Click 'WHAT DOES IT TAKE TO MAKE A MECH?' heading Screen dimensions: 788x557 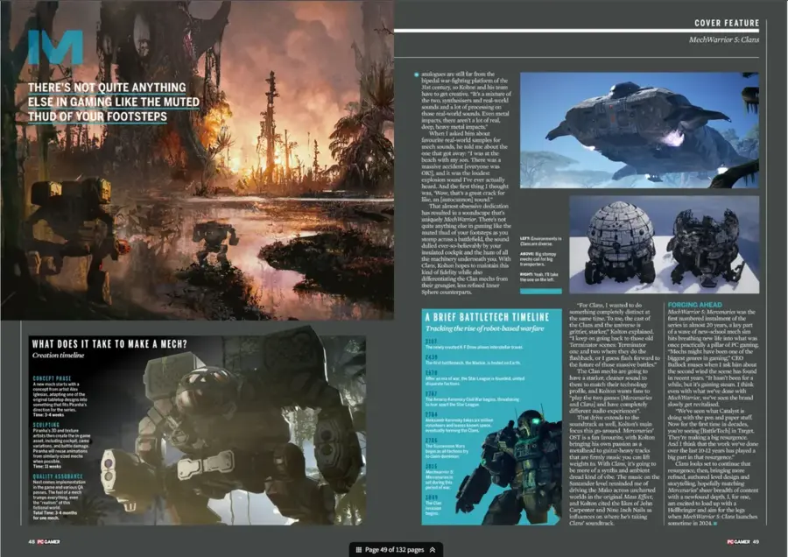point(109,344)
